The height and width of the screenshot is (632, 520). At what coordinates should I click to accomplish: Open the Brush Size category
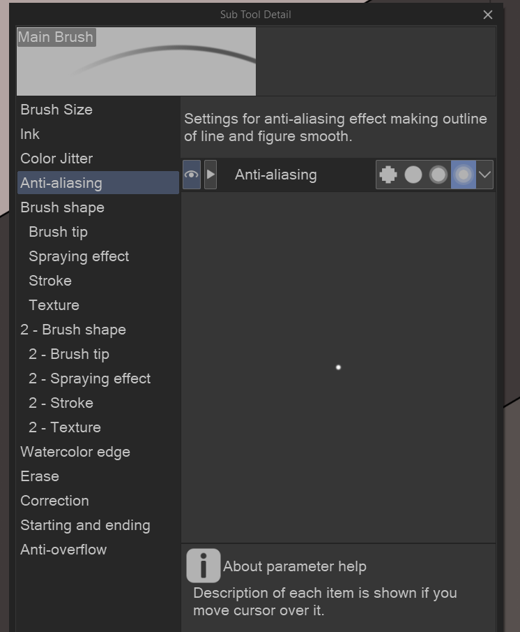click(x=56, y=110)
